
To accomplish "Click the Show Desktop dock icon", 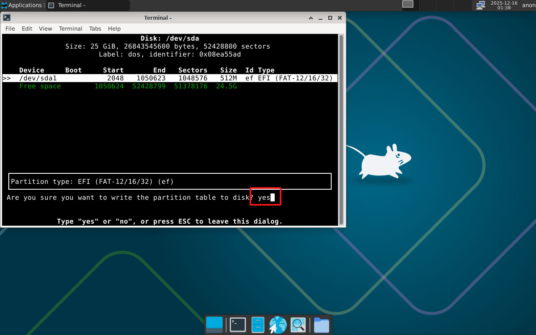I will [214, 325].
